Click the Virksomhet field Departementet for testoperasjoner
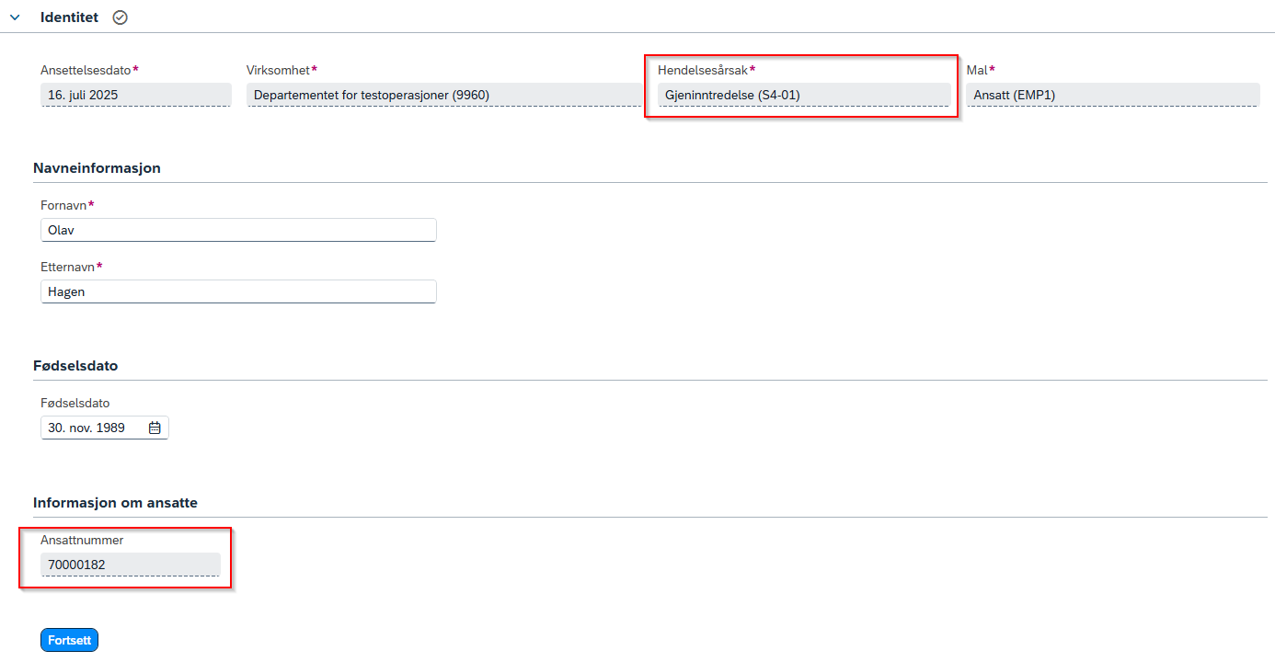Image resolution: width=1275 pixels, height=662 pixels. (444, 95)
